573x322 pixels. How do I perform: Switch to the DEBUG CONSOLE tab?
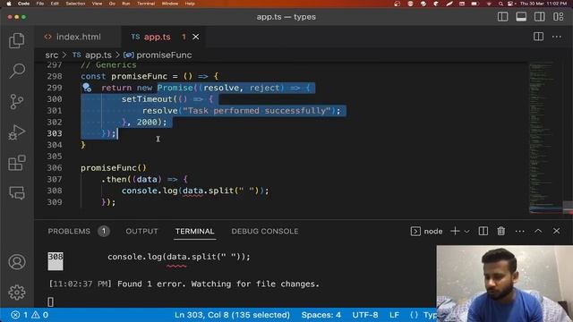coord(265,231)
